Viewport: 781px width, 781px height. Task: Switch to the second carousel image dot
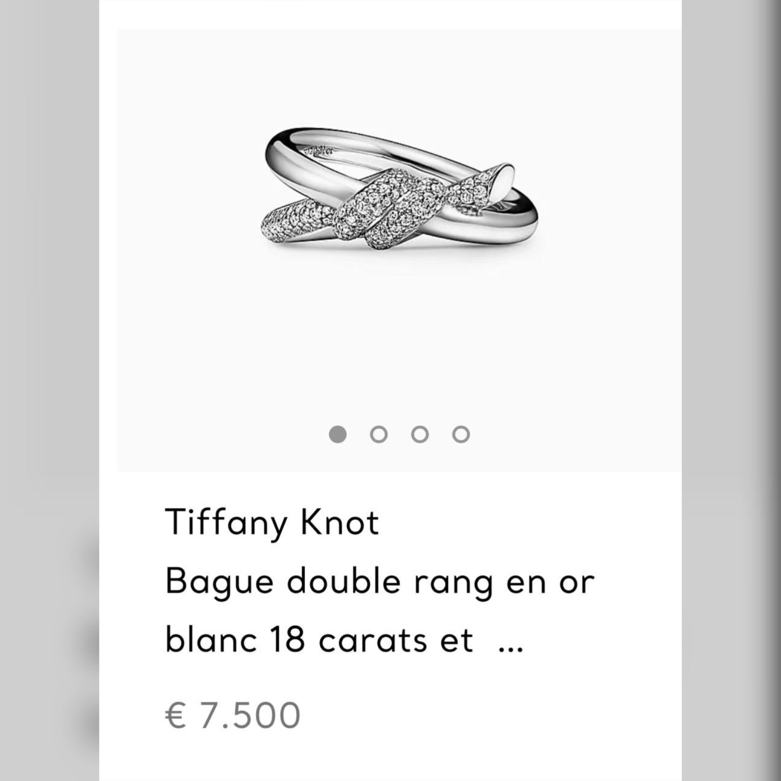coord(379,434)
